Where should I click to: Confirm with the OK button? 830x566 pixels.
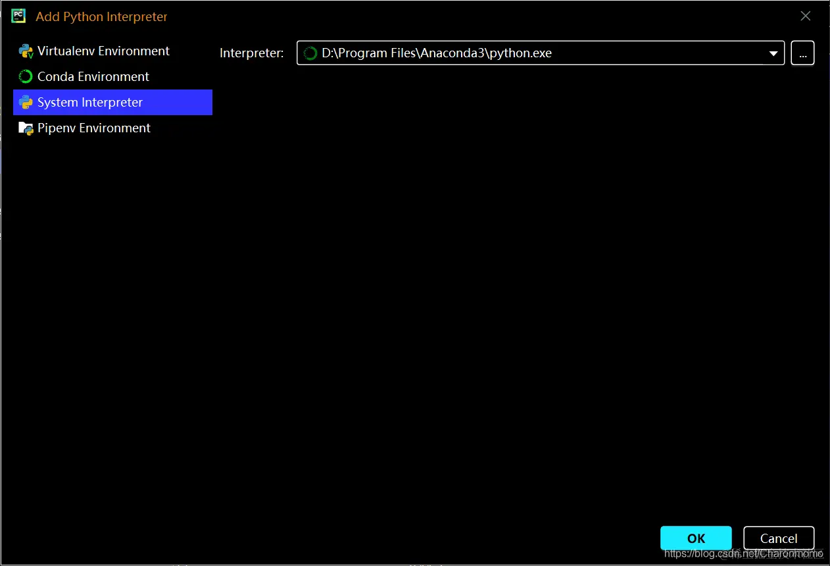[x=696, y=538]
